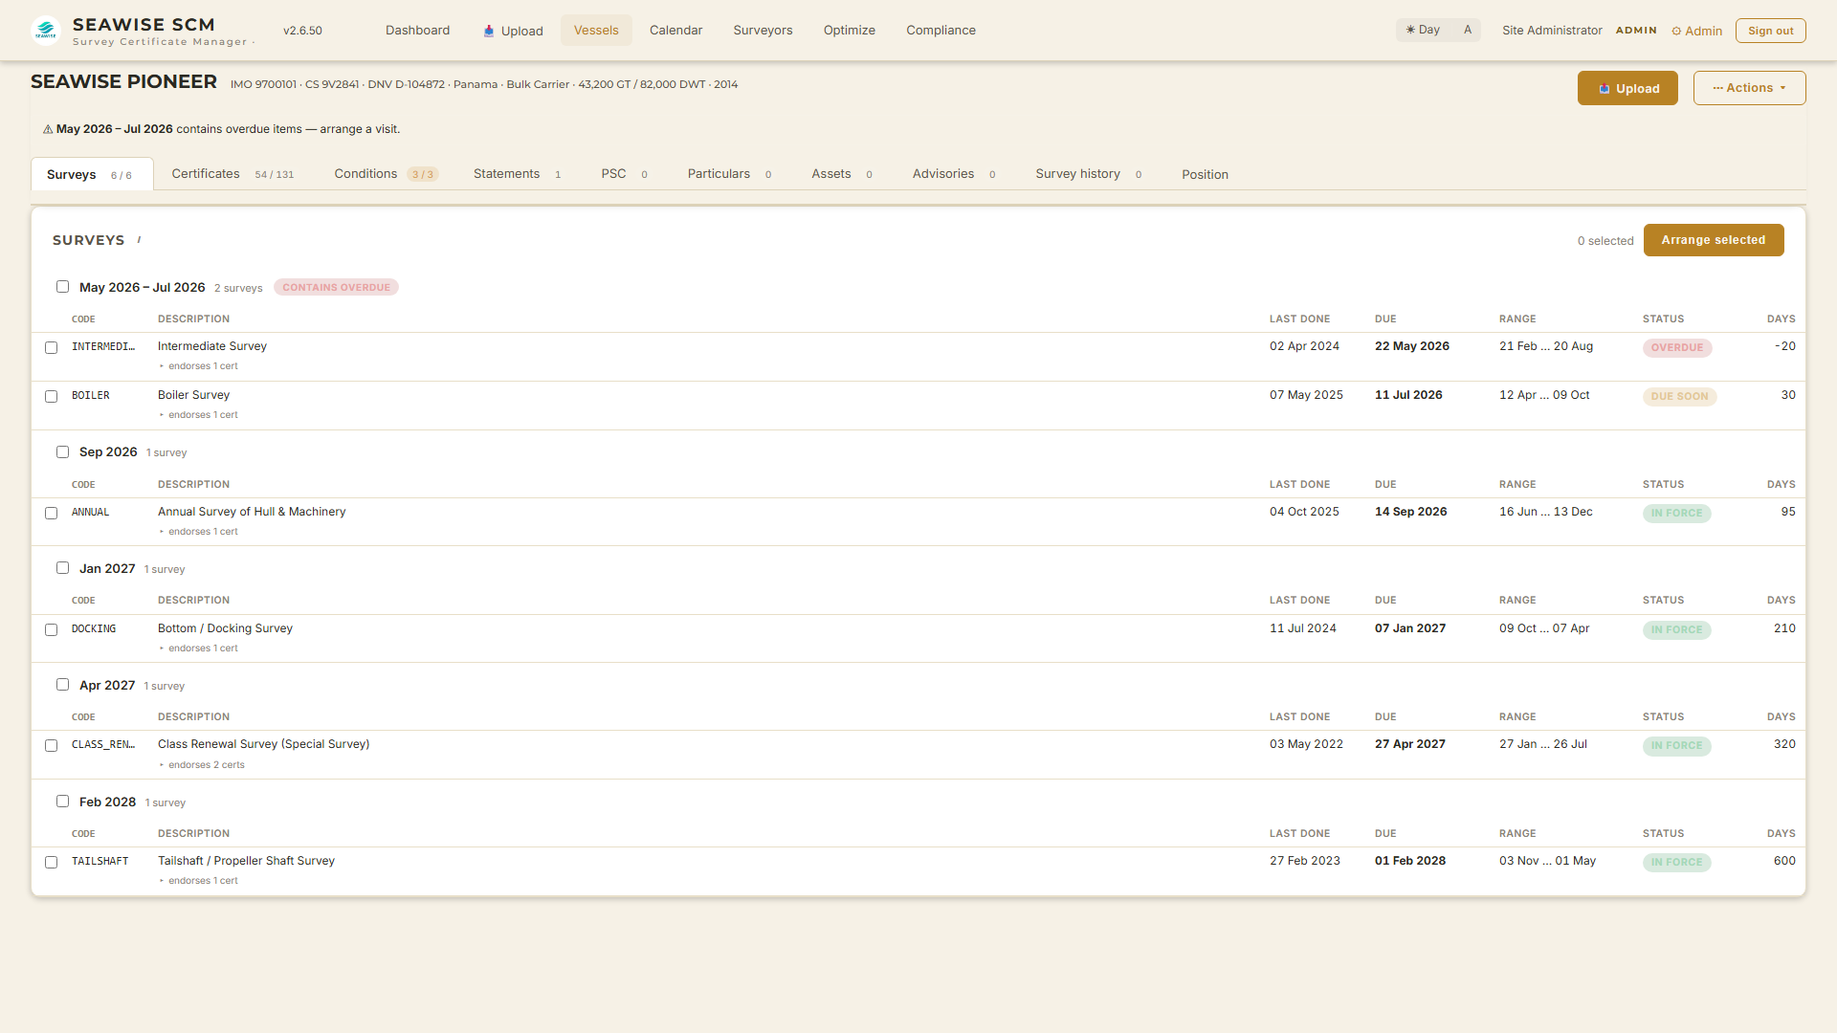The width and height of the screenshot is (1837, 1033).
Task: Click the 'DOCKING' survey code
Action: coord(94,628)
